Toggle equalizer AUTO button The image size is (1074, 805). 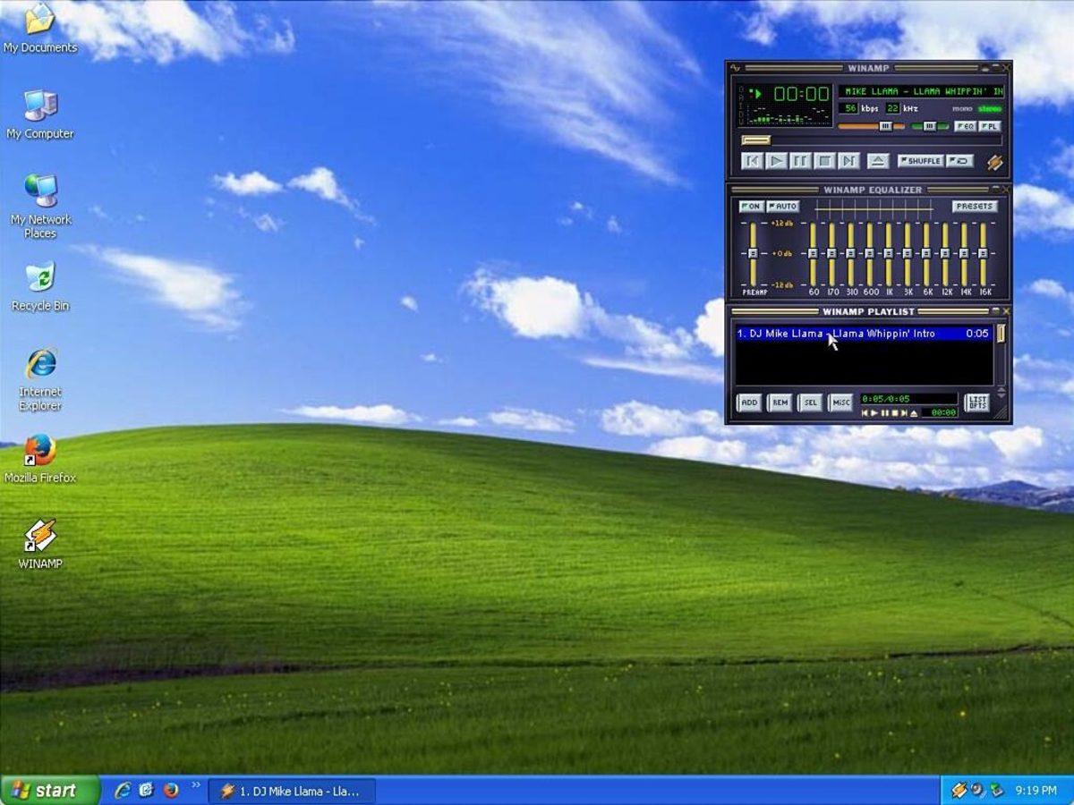tap(783, 207)
